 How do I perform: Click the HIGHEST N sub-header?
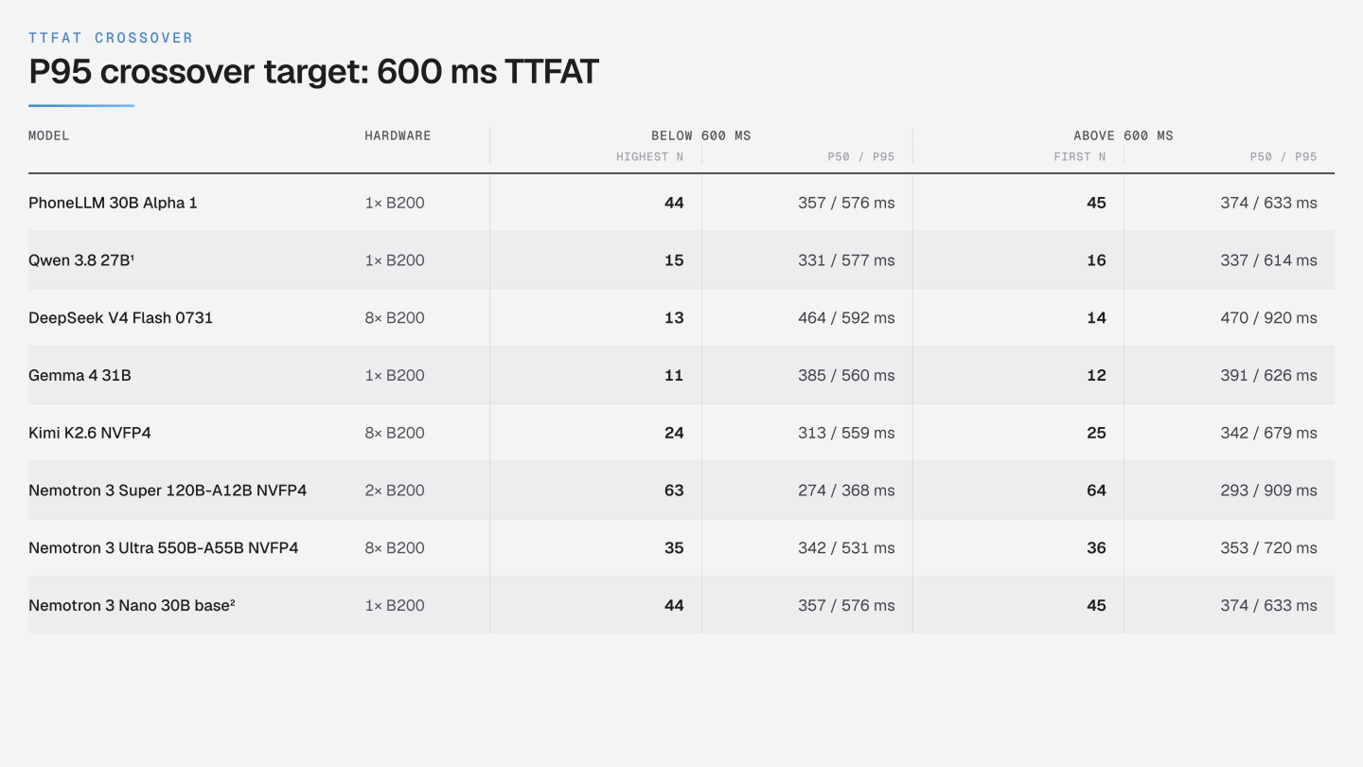pos(649,157)
